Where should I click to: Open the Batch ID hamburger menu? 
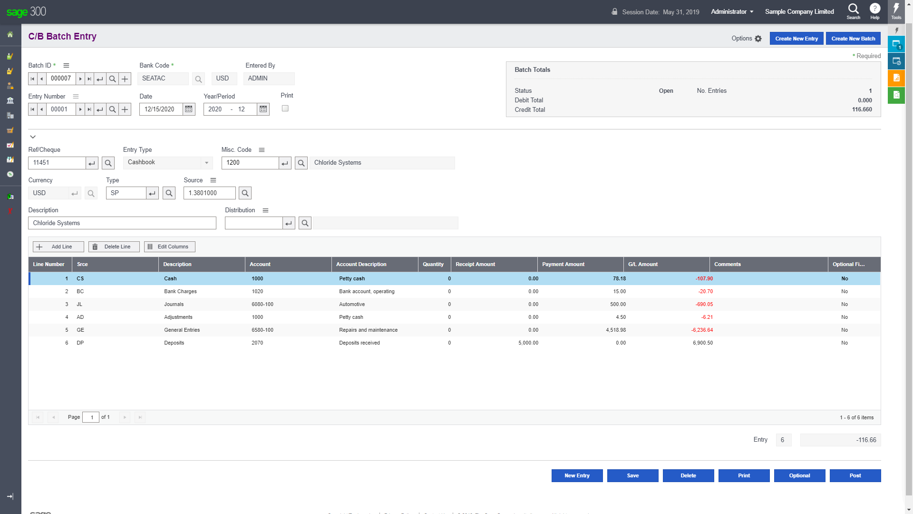[67, 66]
